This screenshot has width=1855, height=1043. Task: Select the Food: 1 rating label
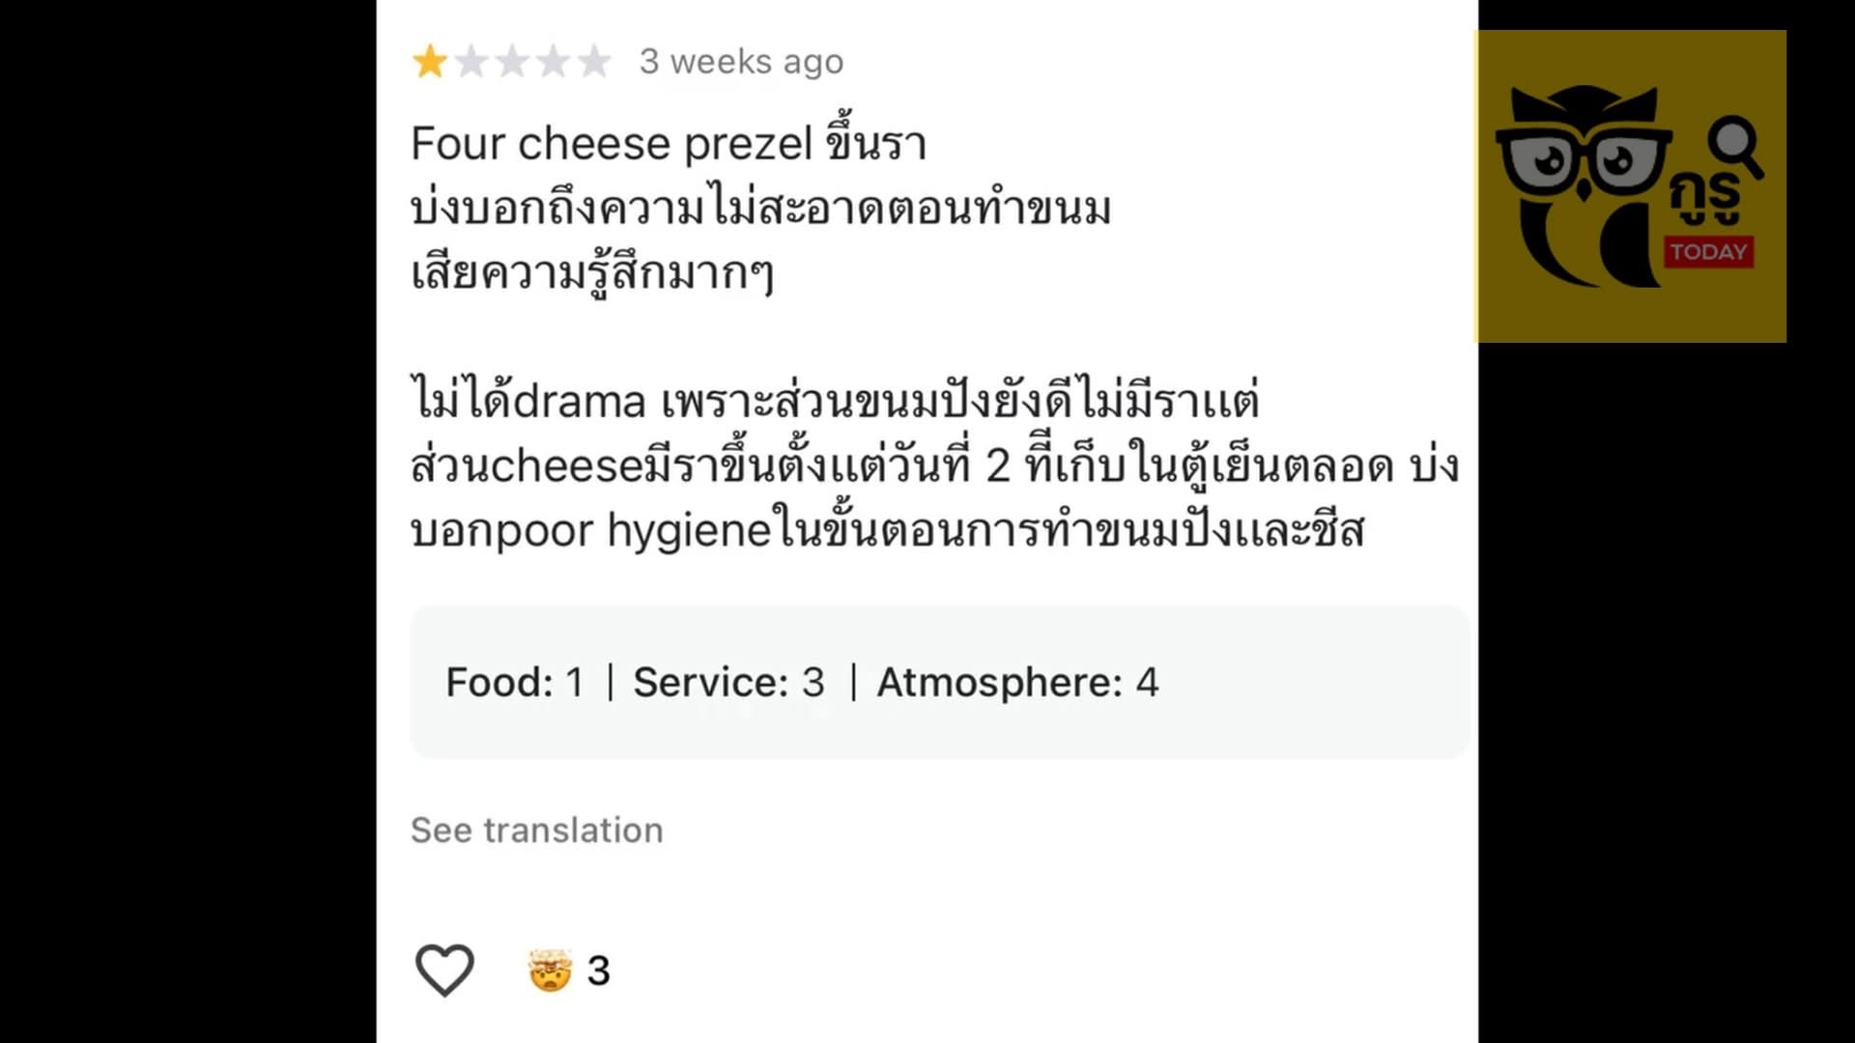click(x=515, y=683)
